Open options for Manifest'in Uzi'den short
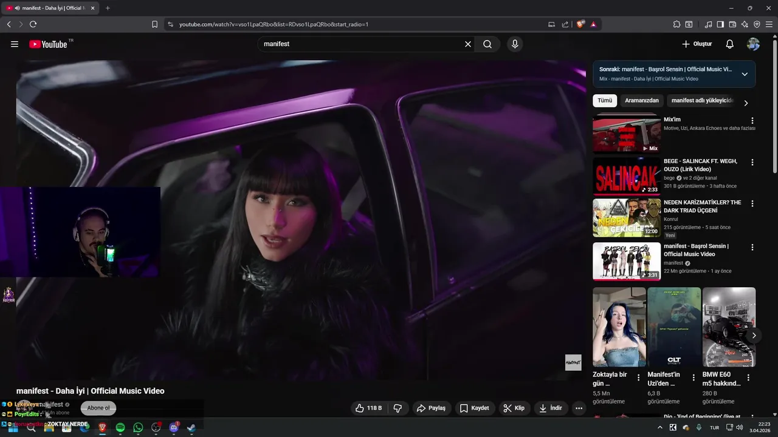This screenshot has height=437, width=778. point(693,378)
